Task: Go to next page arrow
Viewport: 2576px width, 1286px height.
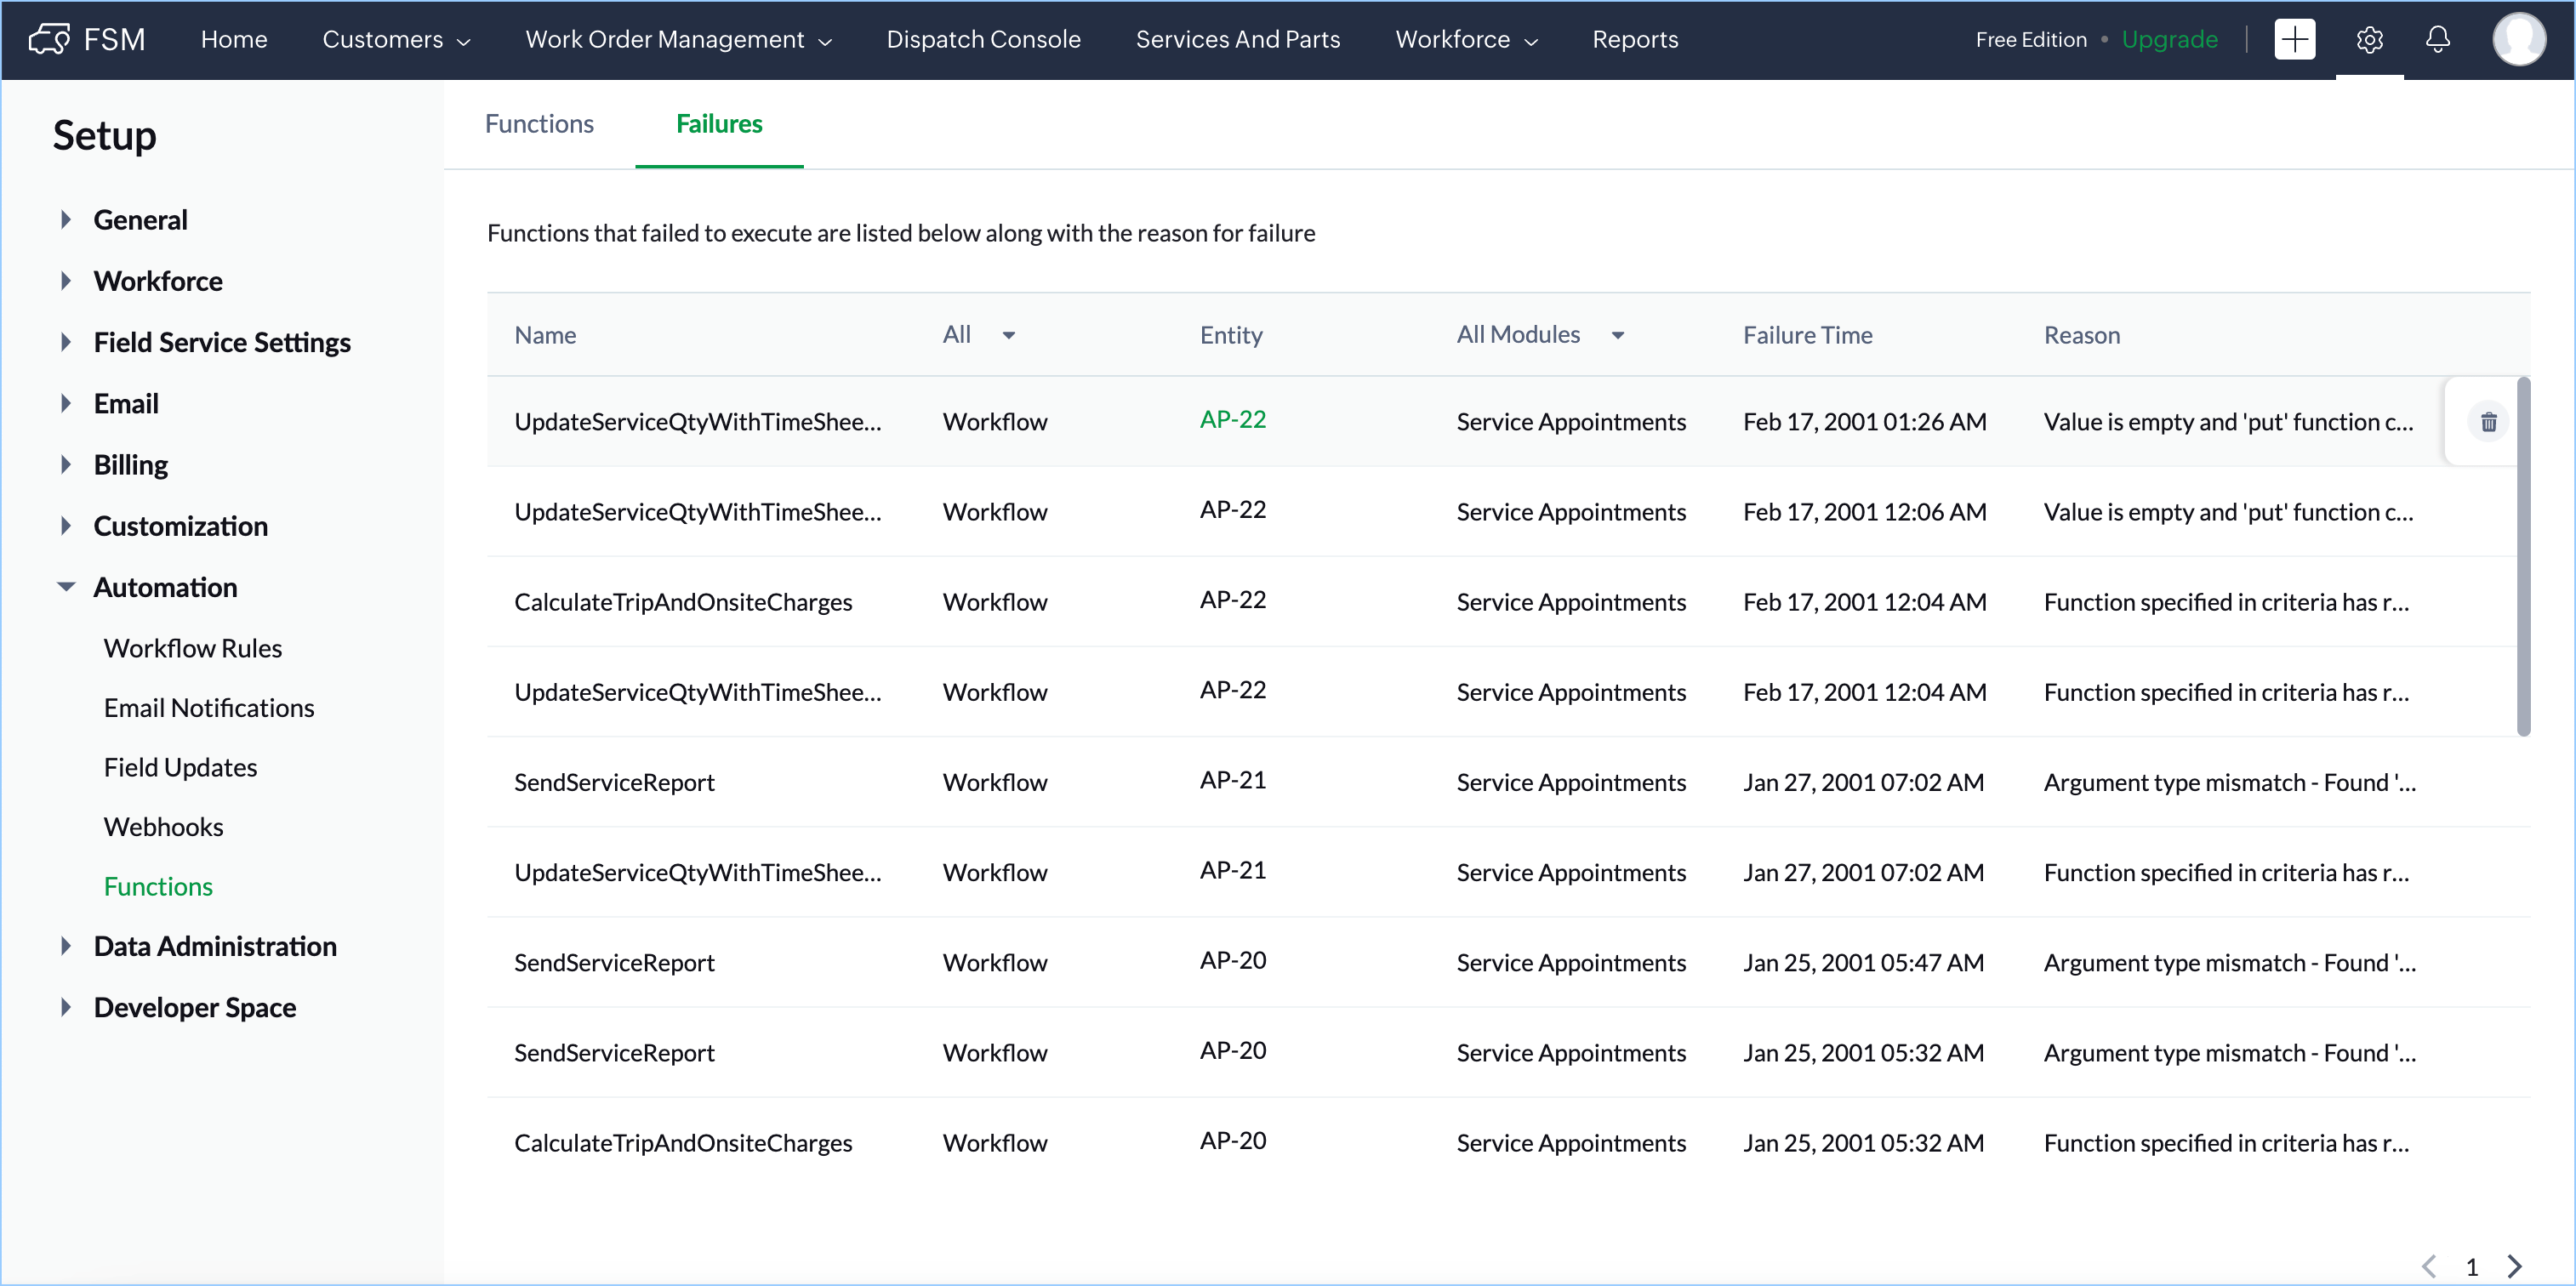Action: pyautogui.click(x=2515, y=1266)
